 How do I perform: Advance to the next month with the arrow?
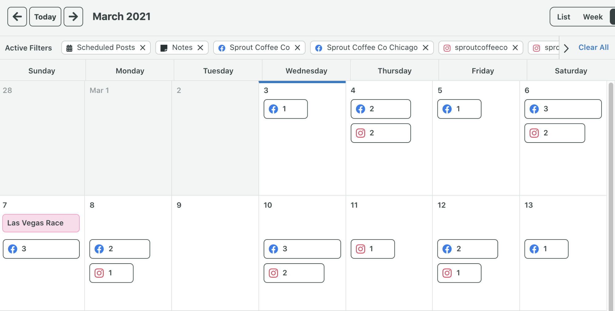point(73,16)
